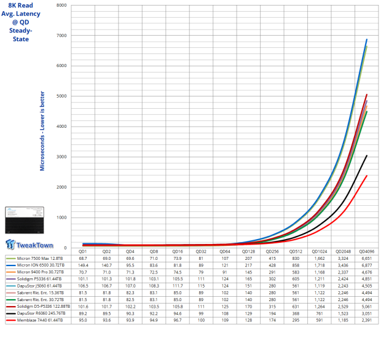The width and height of the screenshot is (381, 349).
Task: Select the 'Memblaze 7A40 61.44TB' legend label
Action: 40,320
